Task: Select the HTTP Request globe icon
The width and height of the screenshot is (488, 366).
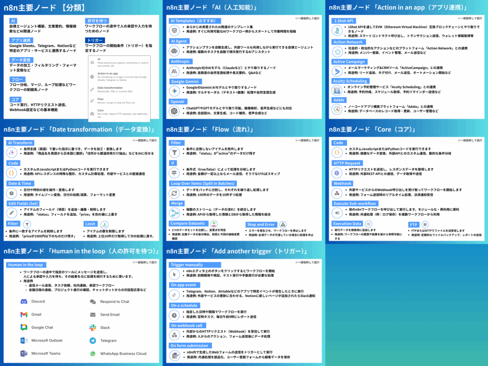Action: tap(337, 173)
